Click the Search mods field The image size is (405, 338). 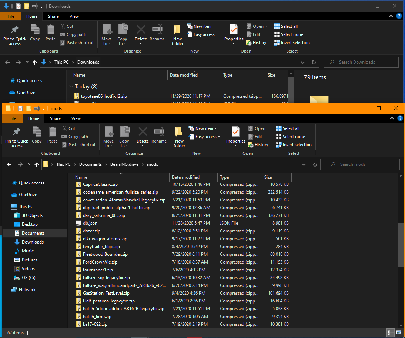tap(362, 164)
